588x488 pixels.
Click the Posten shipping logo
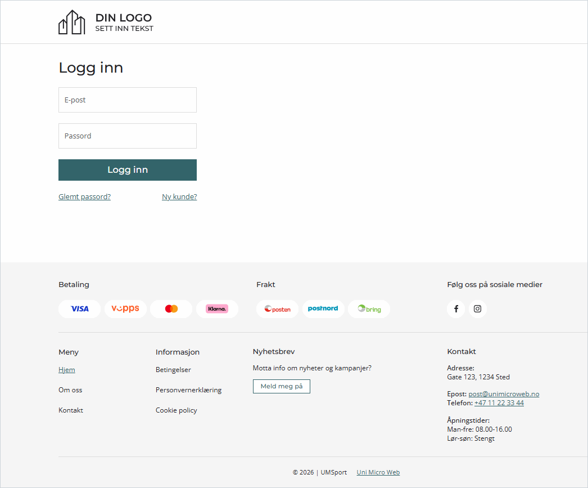coord(277,309)
